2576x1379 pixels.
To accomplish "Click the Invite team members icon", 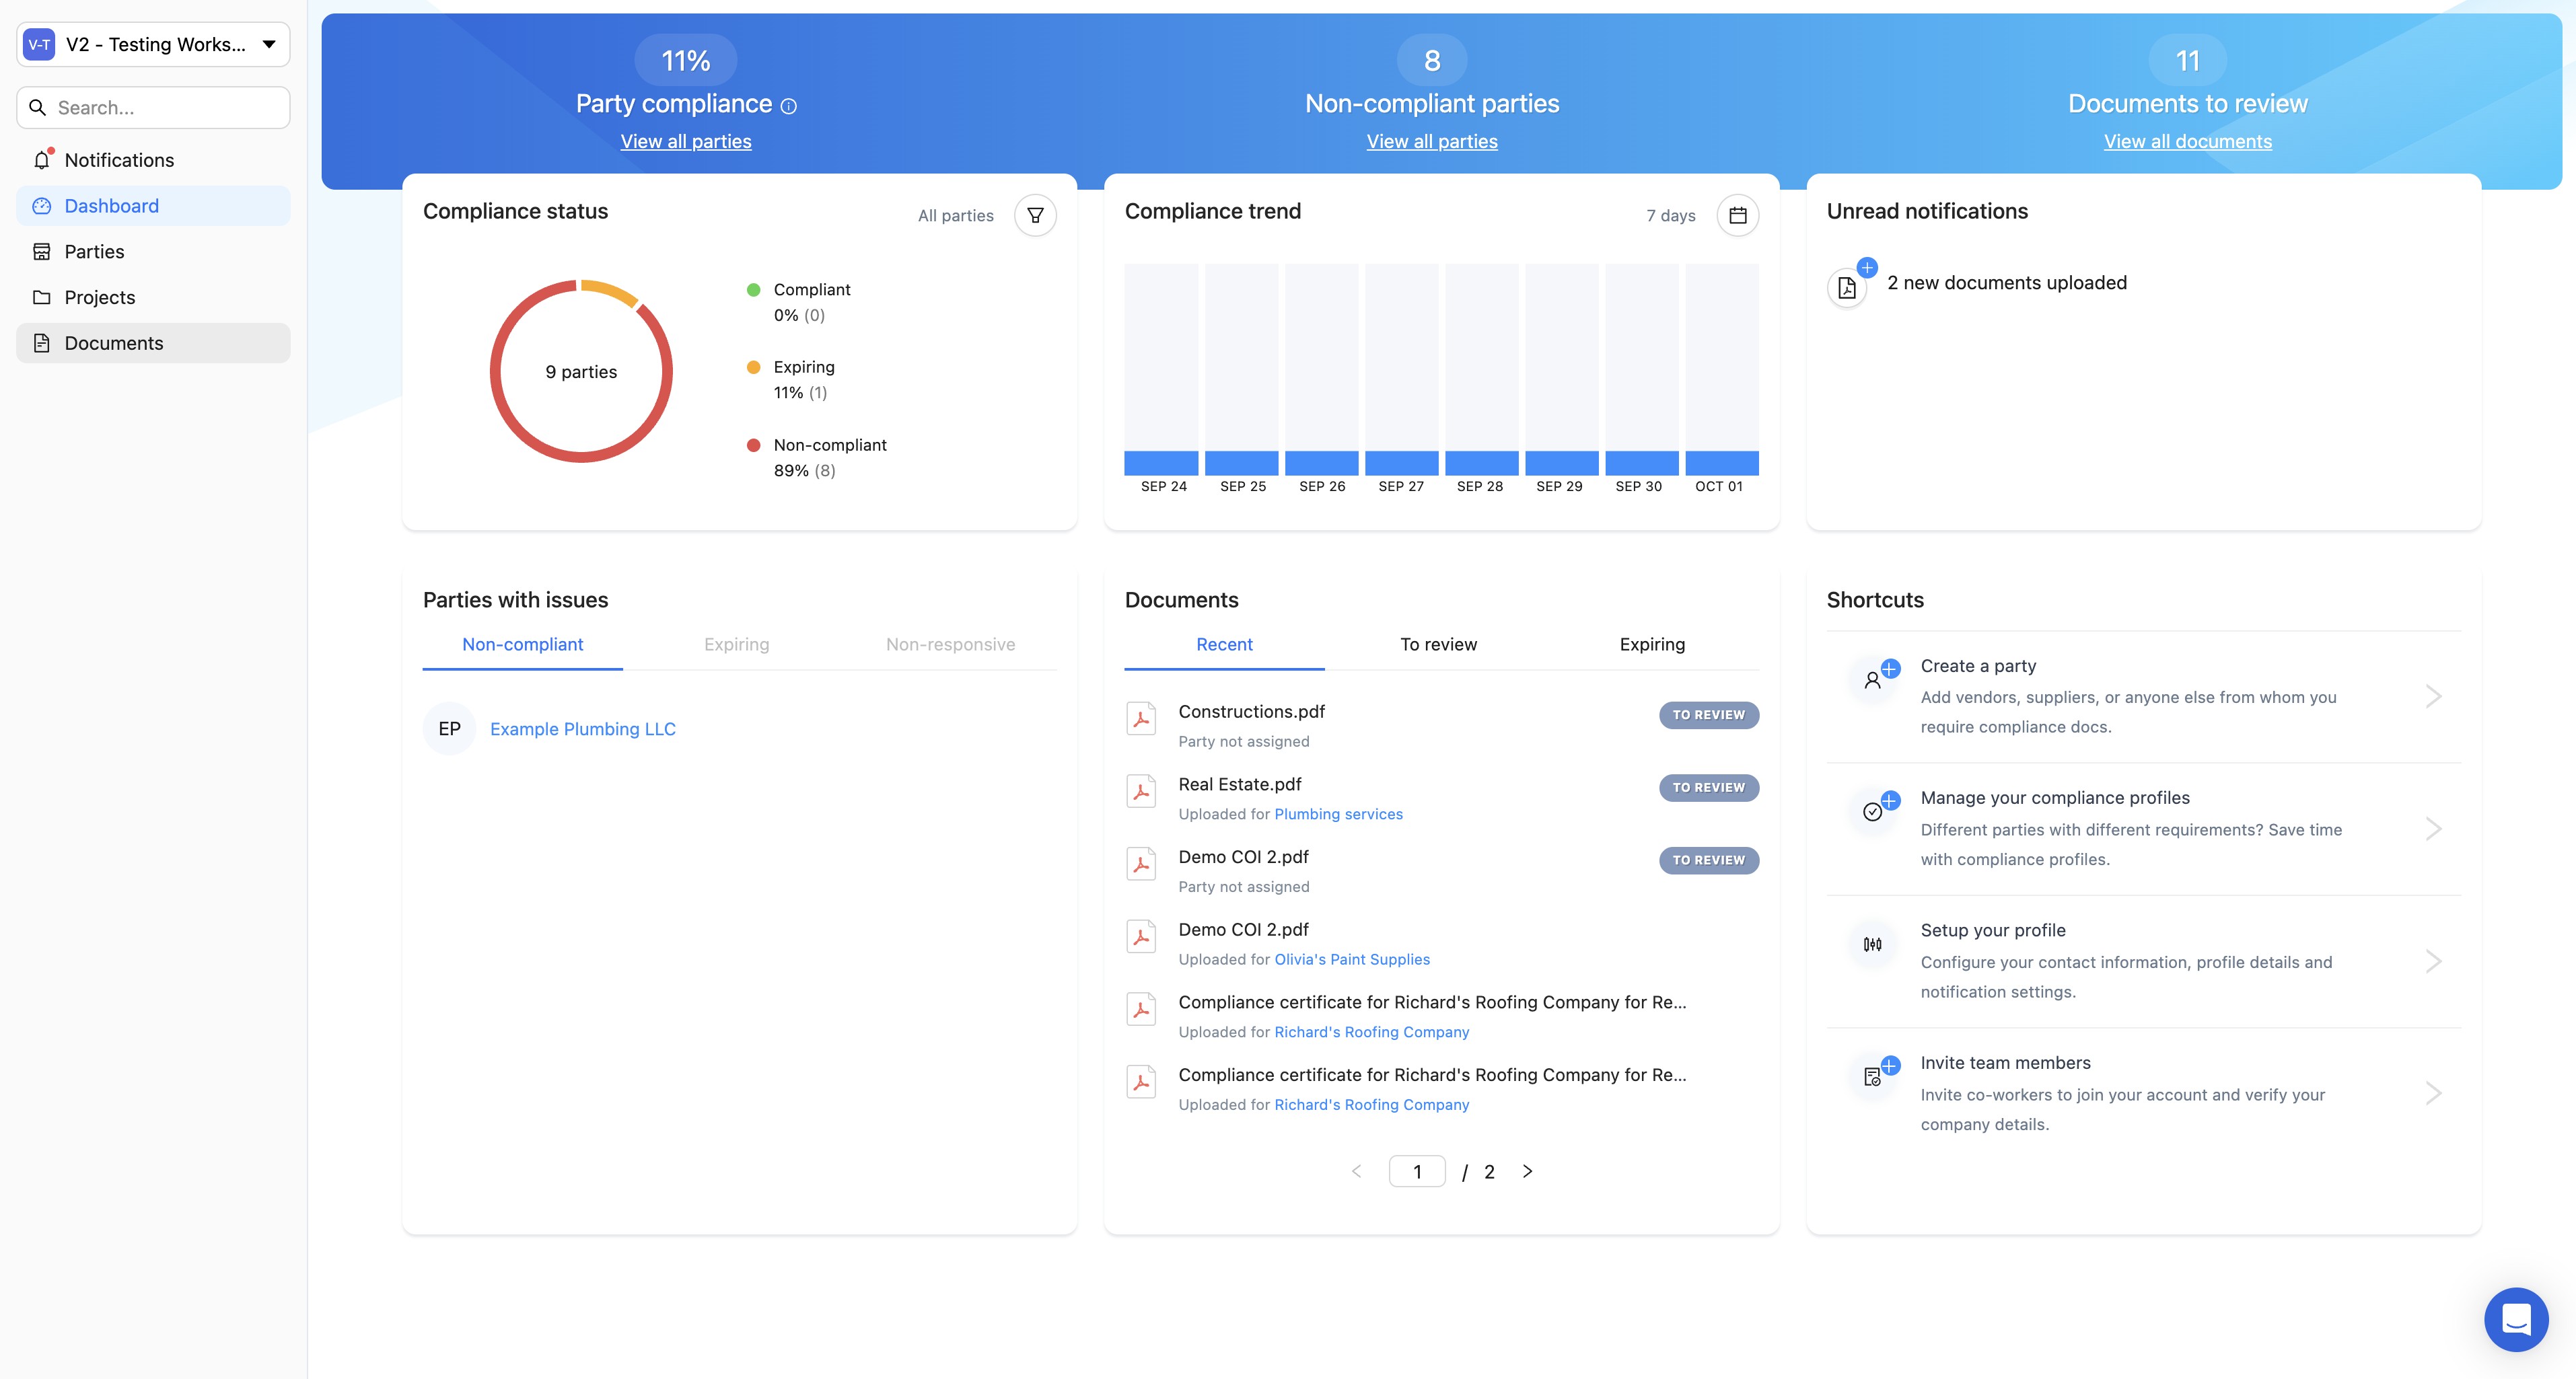I will tap(1873, 1076).
